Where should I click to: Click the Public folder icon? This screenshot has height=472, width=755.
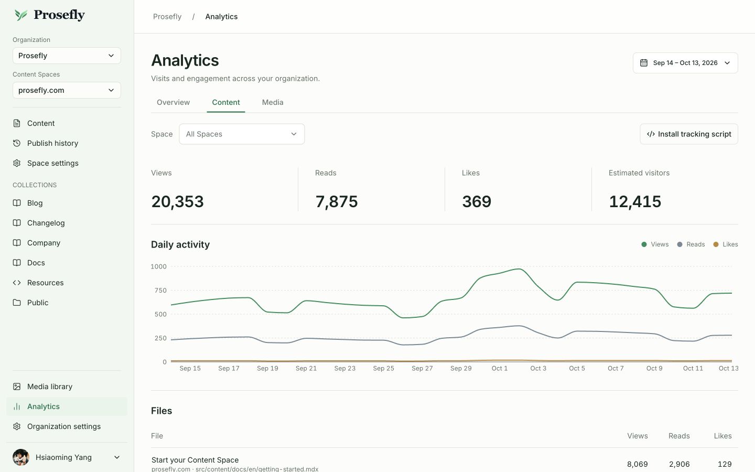tap(17, 303)
